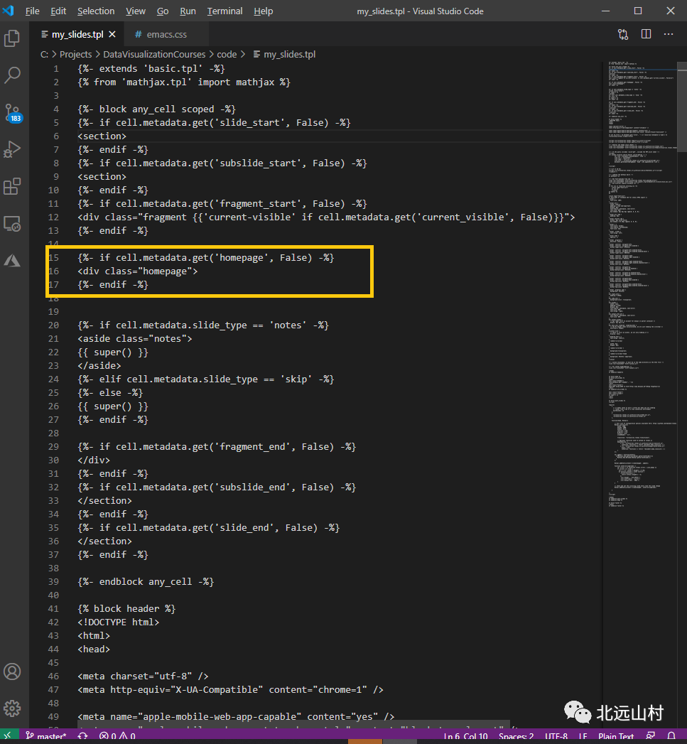Click the '<aside class="notes">' line
The width and height of the screenshot is (687, 744).
tap(135, 339)
